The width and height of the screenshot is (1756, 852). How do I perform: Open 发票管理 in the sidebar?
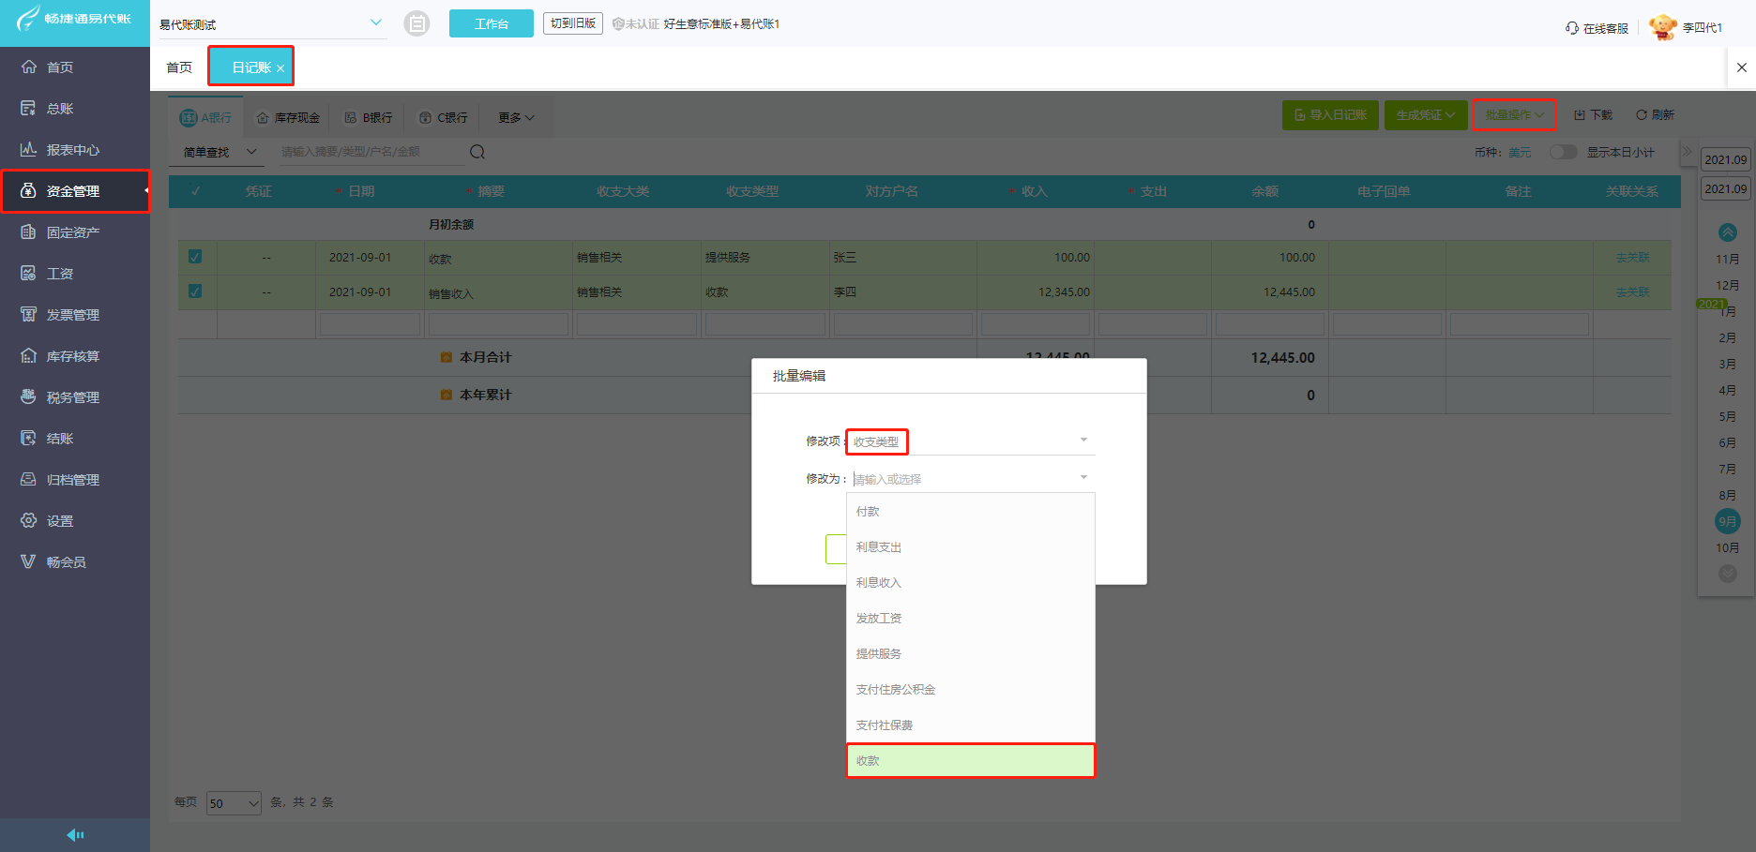[75, 315]
